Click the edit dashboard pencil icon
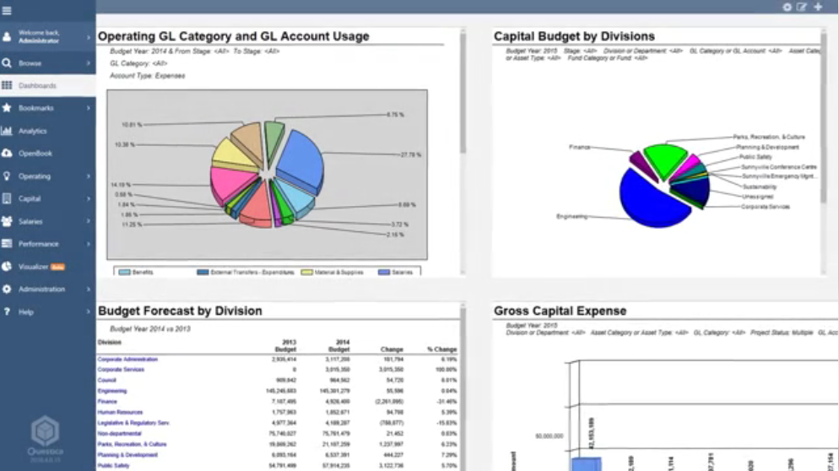839x471 pixels. (x=802, y=7)
